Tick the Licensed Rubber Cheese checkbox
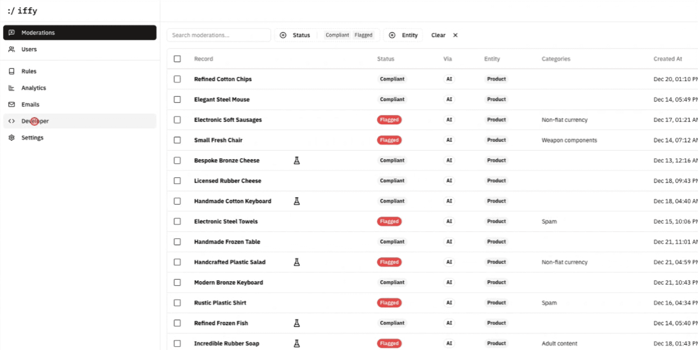This screenshot has height=350, width=698. 177,181
